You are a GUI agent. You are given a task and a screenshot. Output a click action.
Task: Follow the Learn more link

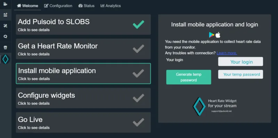227,53
